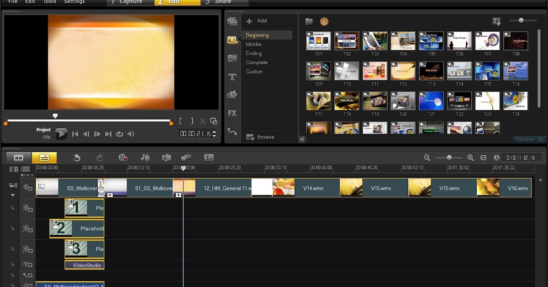The height and width of the screenshot is (287, 548).
Task: Open the Title library (T) icon
Action: pos(232,77)
